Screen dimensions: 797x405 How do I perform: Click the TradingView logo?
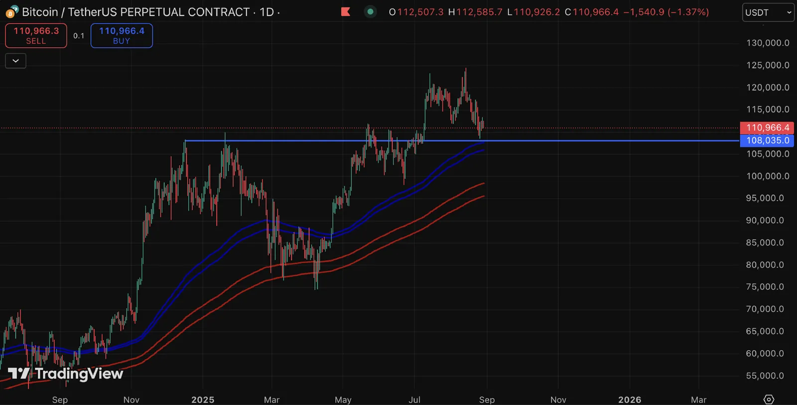(x=65, y=374)
